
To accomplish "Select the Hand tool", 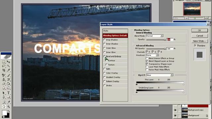I will (4, 106).
